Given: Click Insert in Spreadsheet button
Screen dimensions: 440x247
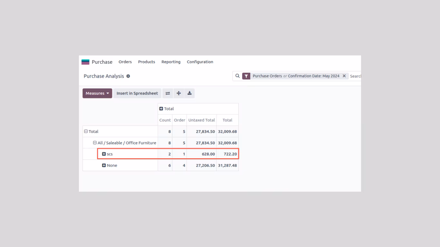Looking at the screenshot, I should (x=137, y=93).
